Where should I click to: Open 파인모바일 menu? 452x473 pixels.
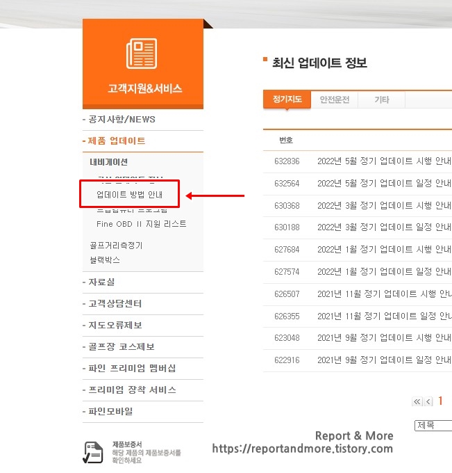[110, 412]
